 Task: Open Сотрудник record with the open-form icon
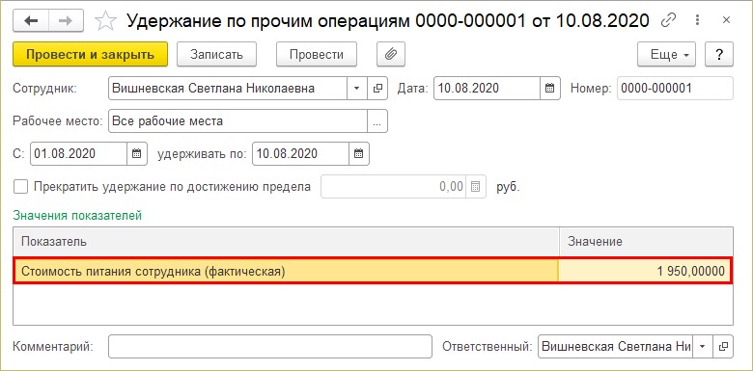[x=377, y=89]
